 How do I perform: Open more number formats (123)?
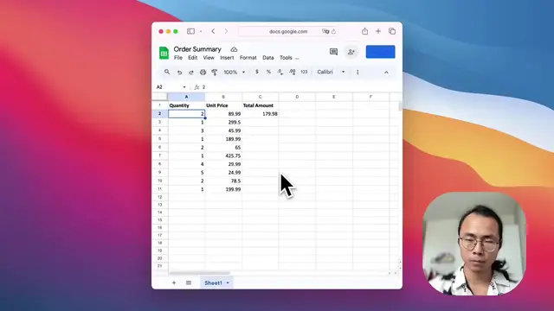[304, 72]
